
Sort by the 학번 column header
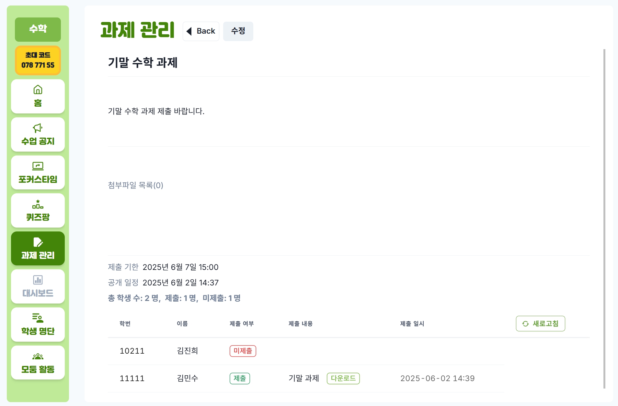(x=125, y=324)
